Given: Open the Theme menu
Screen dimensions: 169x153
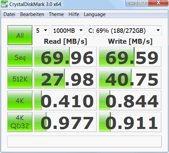Looking at the screenshot, I should click(x=56, y=14).
